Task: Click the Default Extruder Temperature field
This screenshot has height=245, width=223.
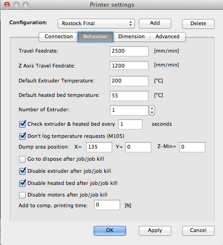Action: (129, 81)
